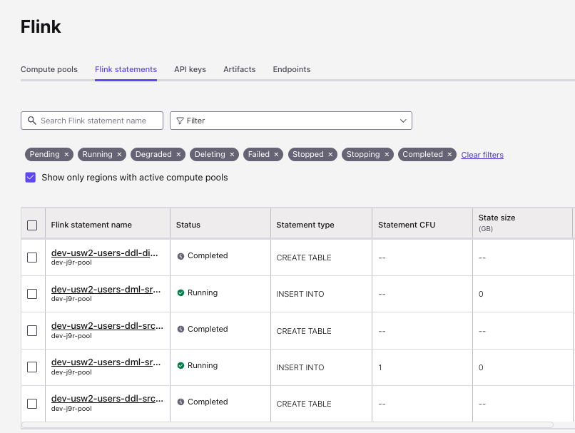
Task: Remove the Pending filter chip
Action: 66,155
